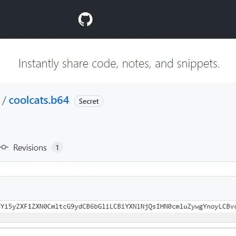Open the coolcats.b64 gist link
This screenshot has height=236, width=236.
[x=39, y=100]
